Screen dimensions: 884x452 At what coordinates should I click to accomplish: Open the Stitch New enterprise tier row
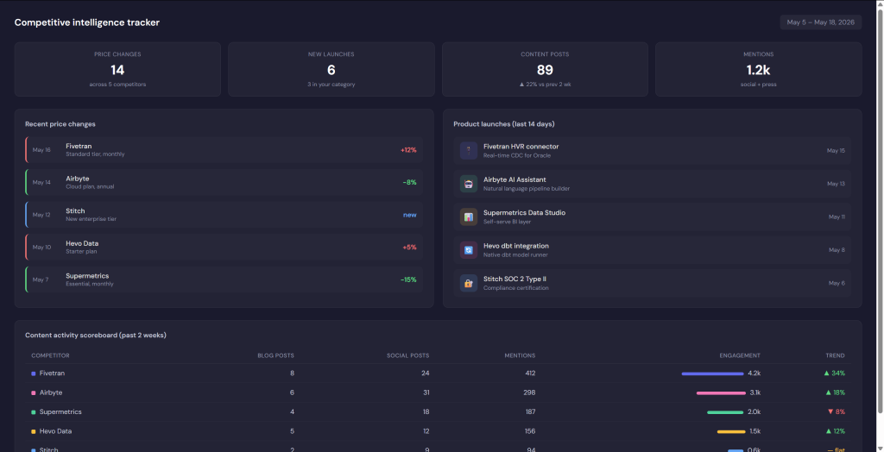click(x=224, y=215)
